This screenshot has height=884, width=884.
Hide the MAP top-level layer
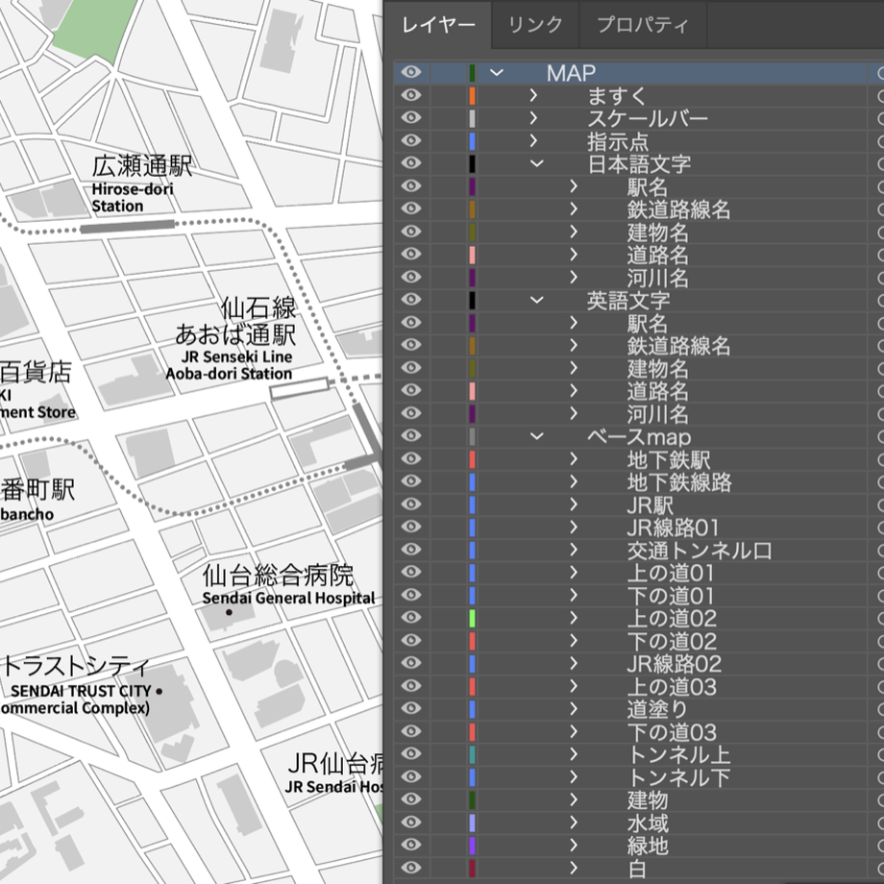(411, 72)
